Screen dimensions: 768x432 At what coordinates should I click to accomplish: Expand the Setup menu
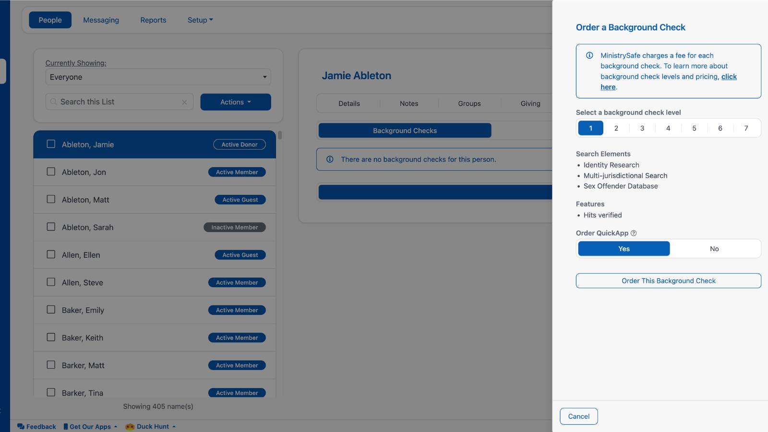pyautogui.click(x=200, y=20)
